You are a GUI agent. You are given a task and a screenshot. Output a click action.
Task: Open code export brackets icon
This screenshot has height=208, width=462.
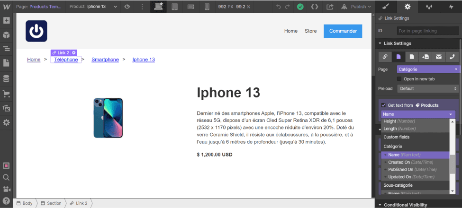click(x=315, y=7)
